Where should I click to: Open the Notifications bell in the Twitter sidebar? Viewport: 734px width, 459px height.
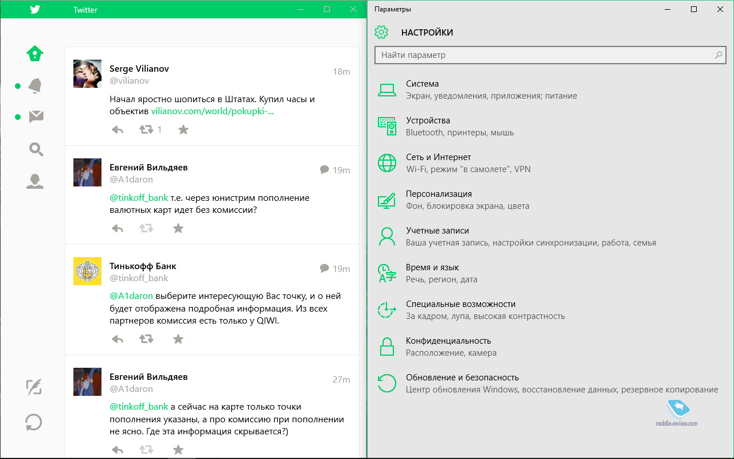click(x=35, y=86)
